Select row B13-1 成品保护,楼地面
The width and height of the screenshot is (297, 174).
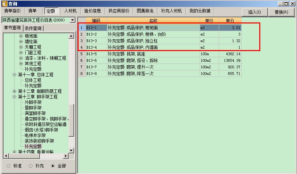(160, 28)
